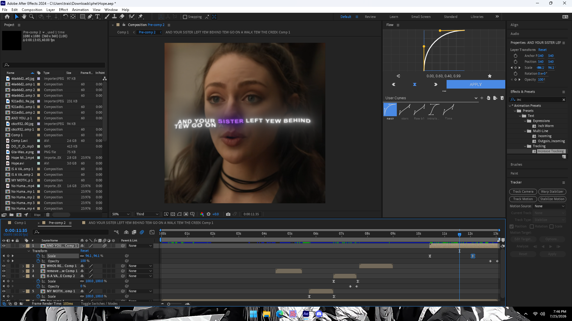Open the Third resolution dropdown
The height and width of the screenshot is (321, 572).
[147, 214]
